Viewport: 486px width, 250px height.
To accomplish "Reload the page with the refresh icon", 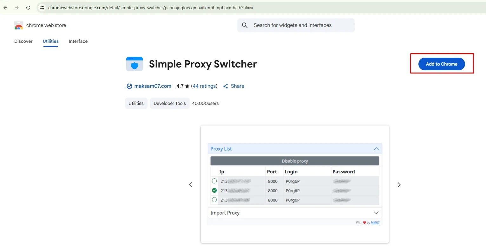I will 28,8.
